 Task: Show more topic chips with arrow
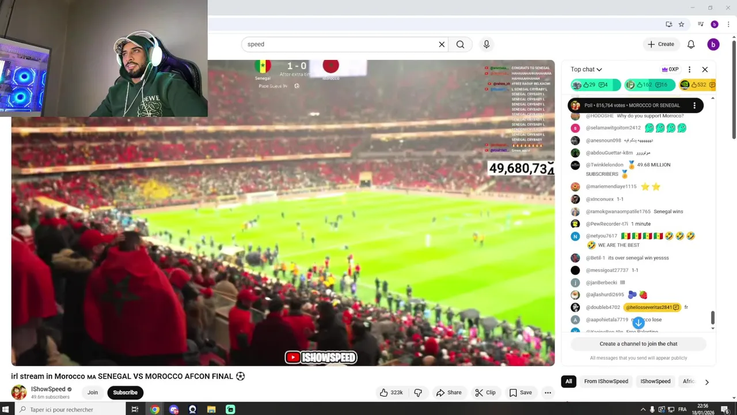pos(706,382)
